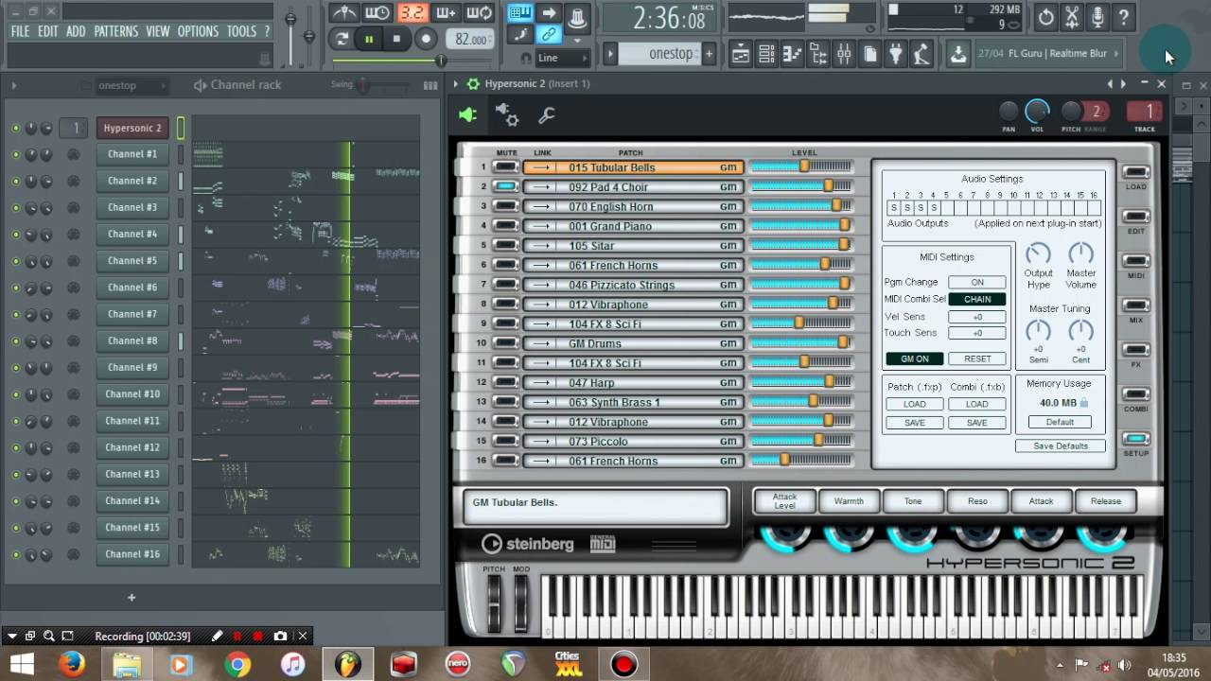Open iTunes from the taskbar
The image size is (1211, 681).
[x=292, y=665]
